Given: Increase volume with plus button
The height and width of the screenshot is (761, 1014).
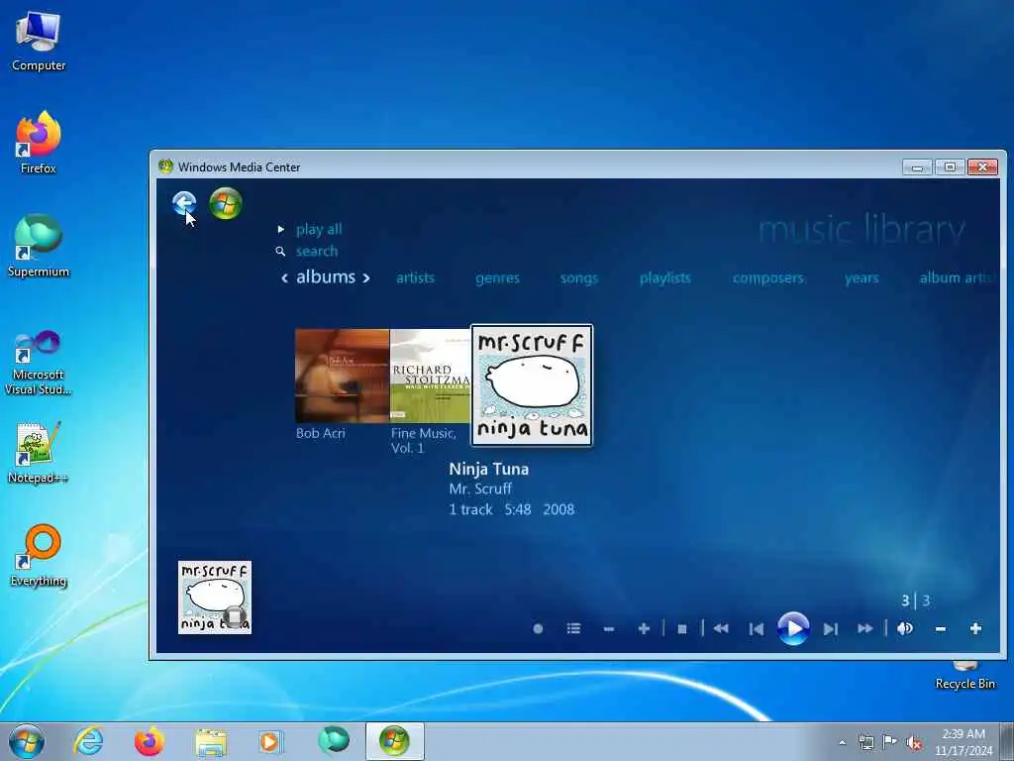Looking at the screenshot, I should [975, 628].
